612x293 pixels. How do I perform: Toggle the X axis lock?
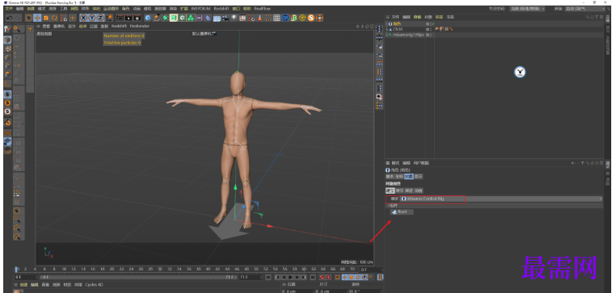click(x=83, y=18)
